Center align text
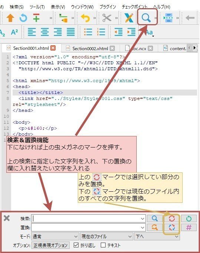The height and width of the screenshot is (253, 200). tap(45, 32)
